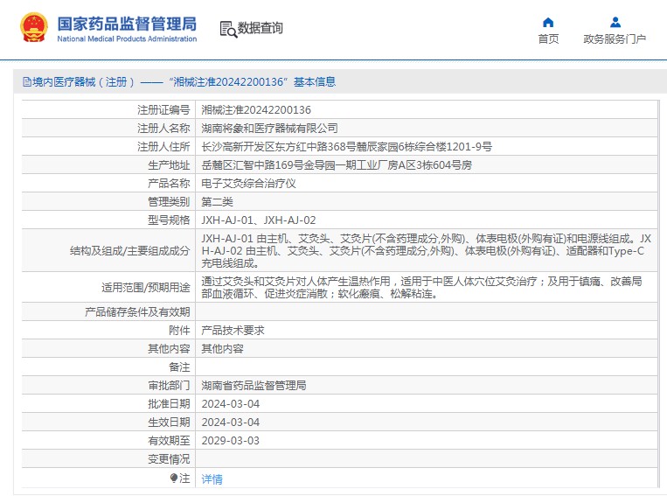Click the 国家药品监督管理局 site title

point(127,24)
